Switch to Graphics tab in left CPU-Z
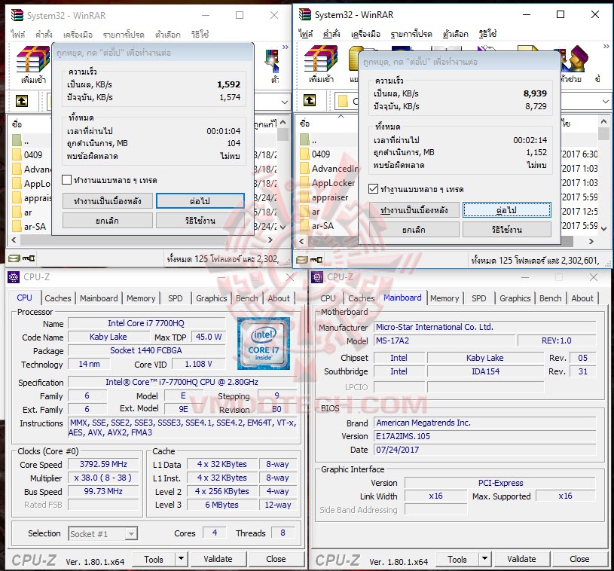Screen dimensions: 614x571 tap(212, 298)
